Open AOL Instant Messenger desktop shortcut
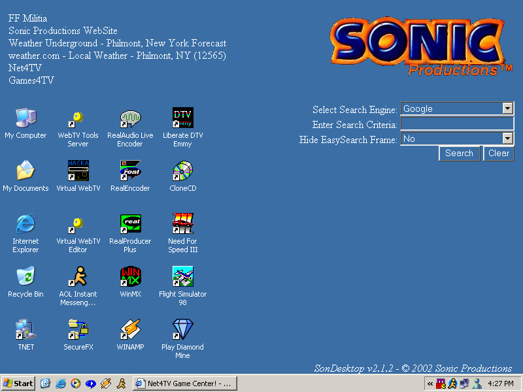523x392 pixels. pyautogui.click(x=78, y=277)
